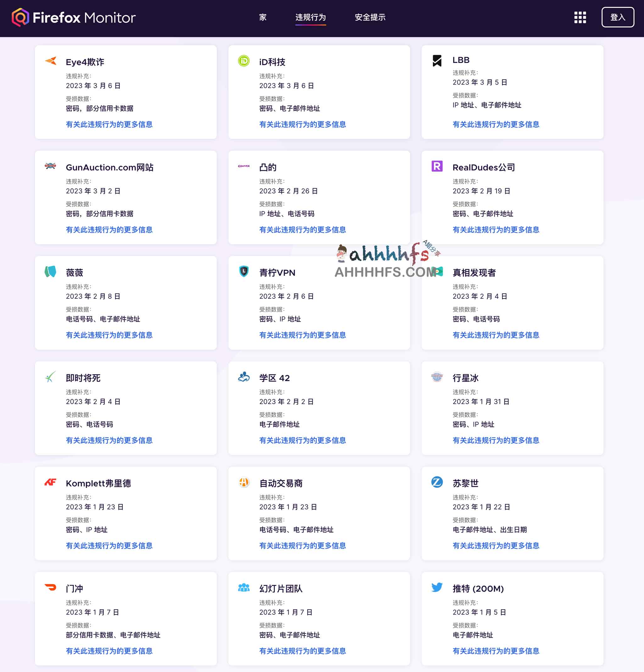Viewport: 644px width, 672px height.
Task: Click the iD科技 green logo icon
Action: (243, 62)
